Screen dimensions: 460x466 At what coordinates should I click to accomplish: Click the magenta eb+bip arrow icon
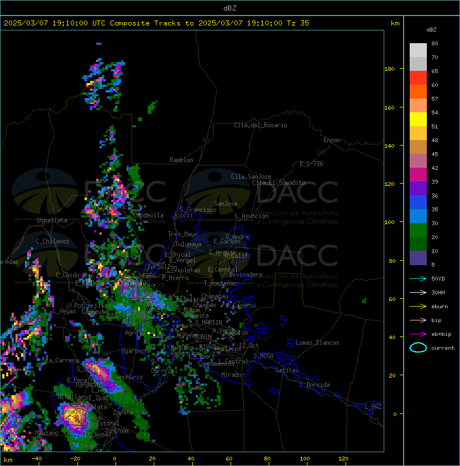tap(418, 334)
